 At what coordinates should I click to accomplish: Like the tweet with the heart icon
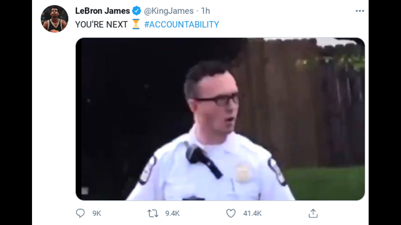point(231,213)
